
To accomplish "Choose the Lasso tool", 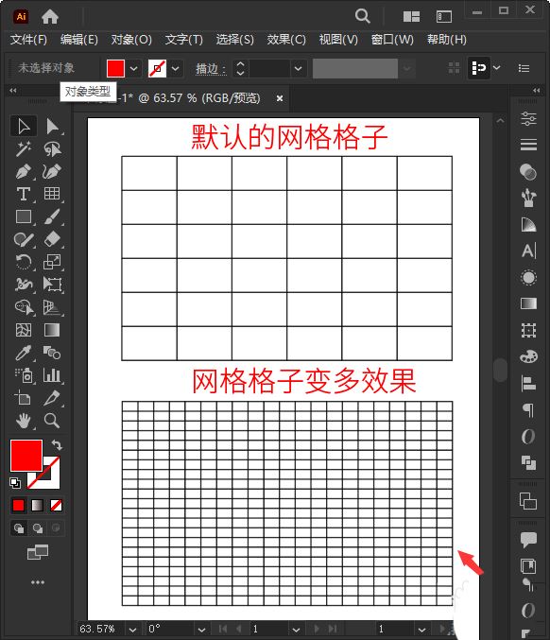I will tap(52, 149).
